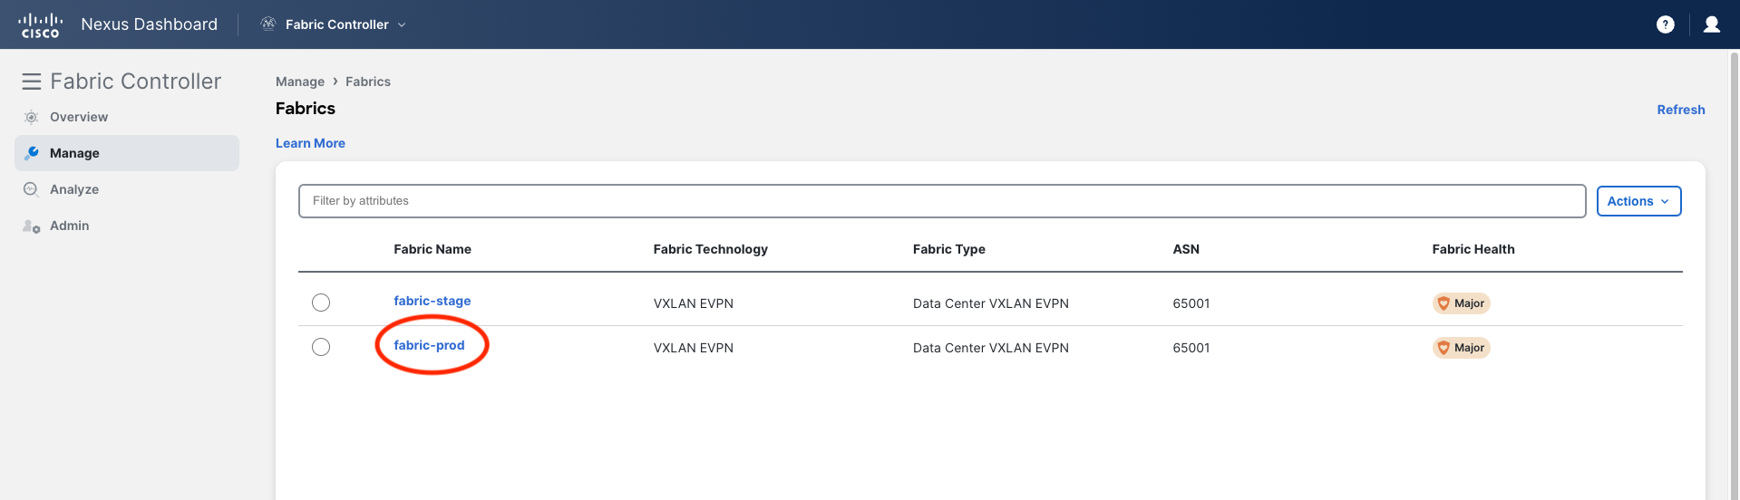Click the Fabrics page heading

(x=306, y=109)
